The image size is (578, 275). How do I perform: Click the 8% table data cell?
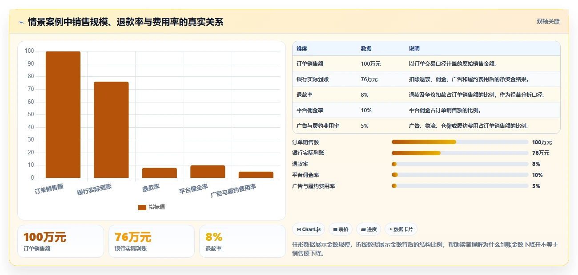click(x=365, y=95)
